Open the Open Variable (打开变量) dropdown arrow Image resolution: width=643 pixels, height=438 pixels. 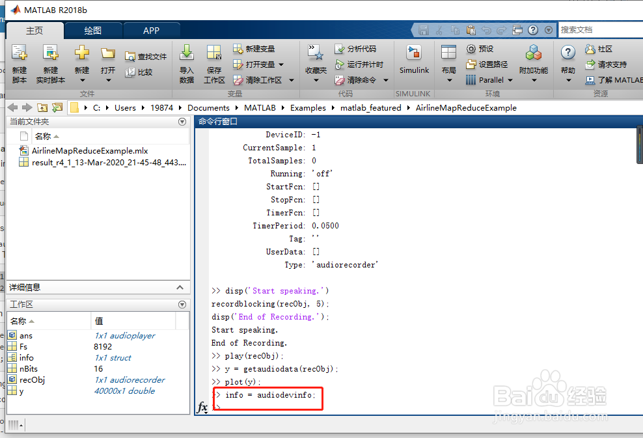point(281,64)
